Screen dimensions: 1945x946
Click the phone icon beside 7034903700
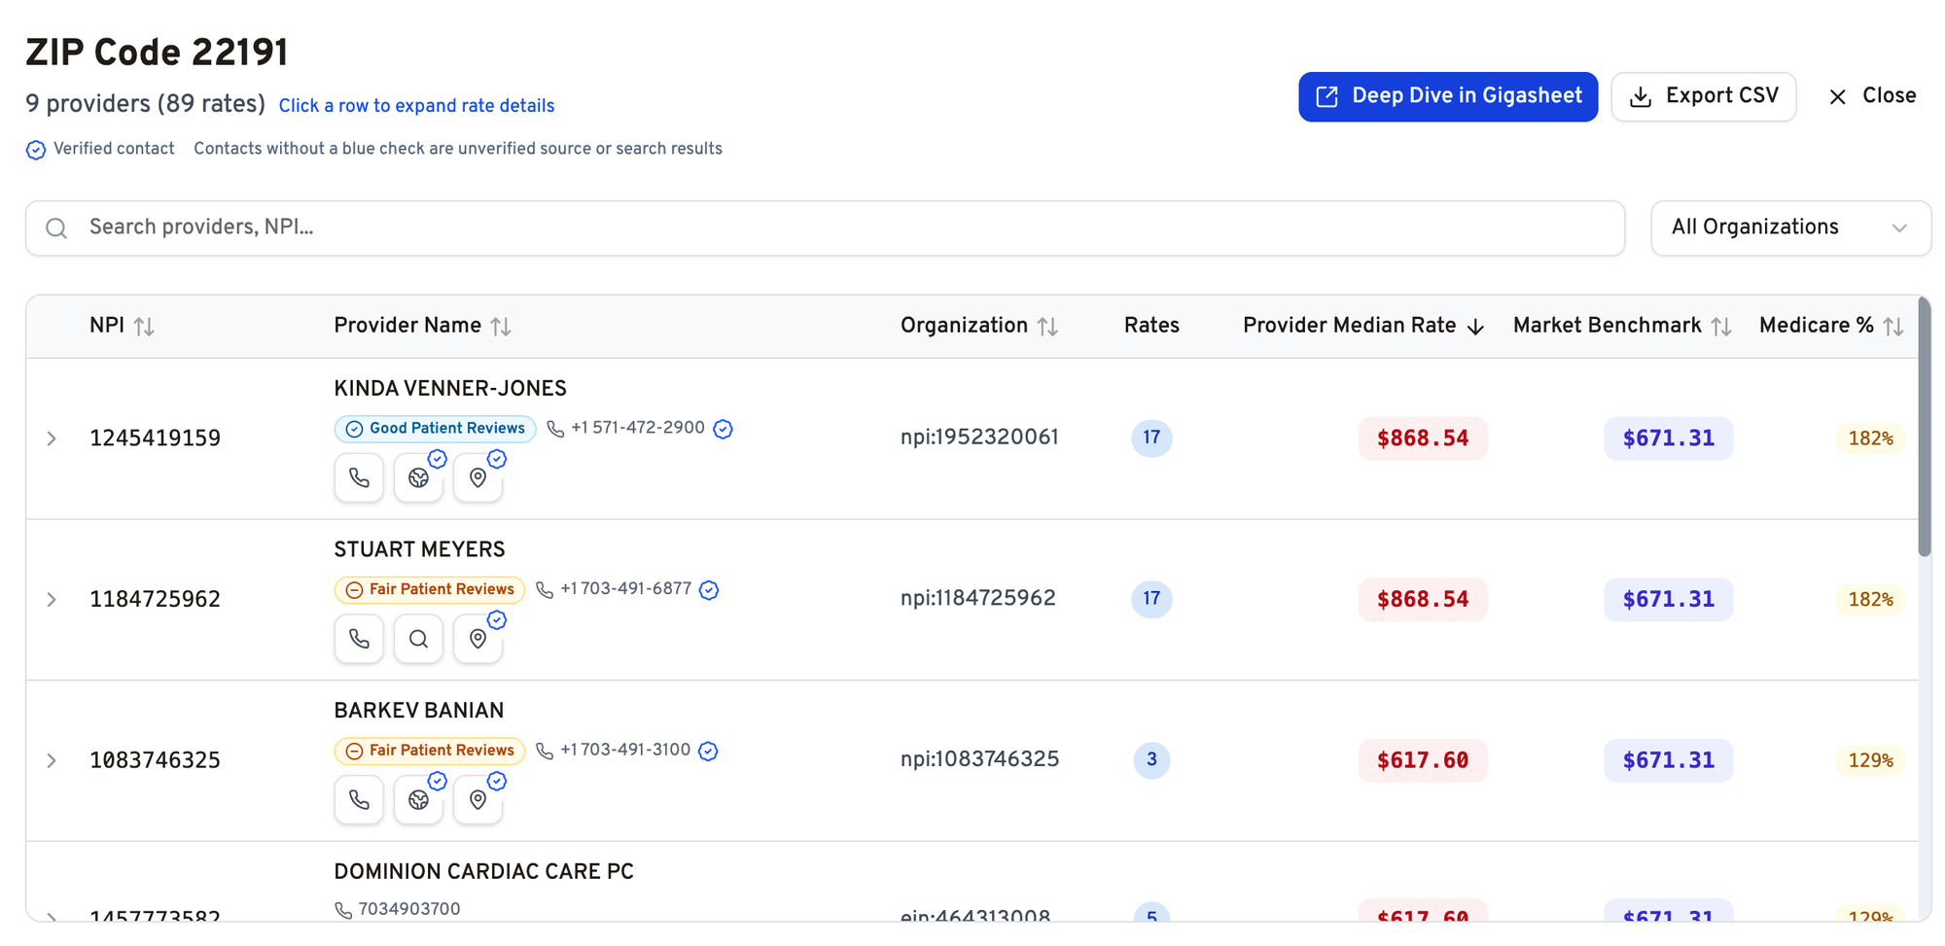pos(343,910)
